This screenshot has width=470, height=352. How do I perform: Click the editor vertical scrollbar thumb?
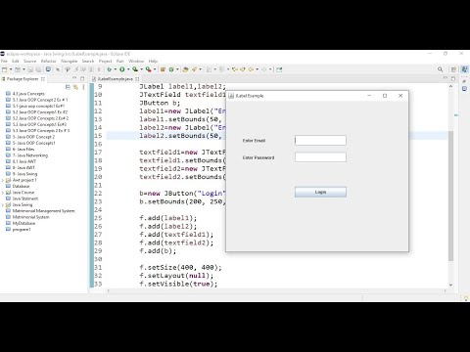(x=450, y=196)
